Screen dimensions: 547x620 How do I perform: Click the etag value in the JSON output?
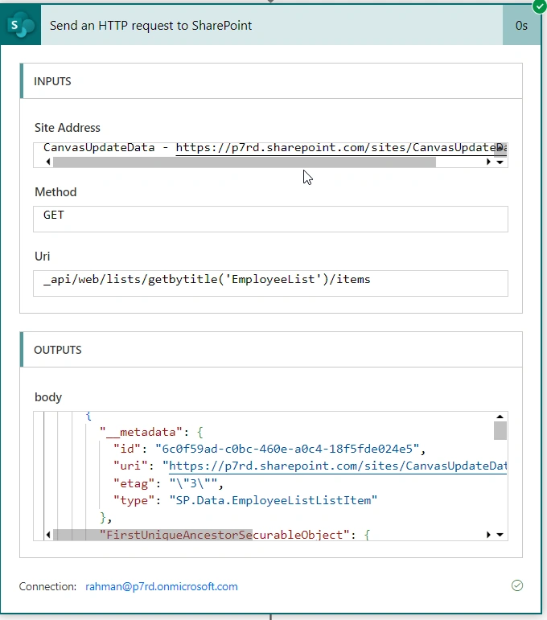pyautogui.click(x=193, y=483)
